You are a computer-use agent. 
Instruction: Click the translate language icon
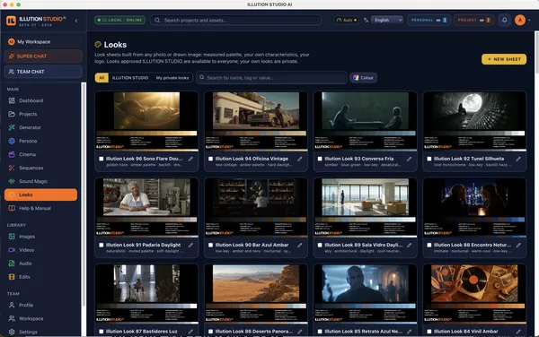tap(367, 21)
